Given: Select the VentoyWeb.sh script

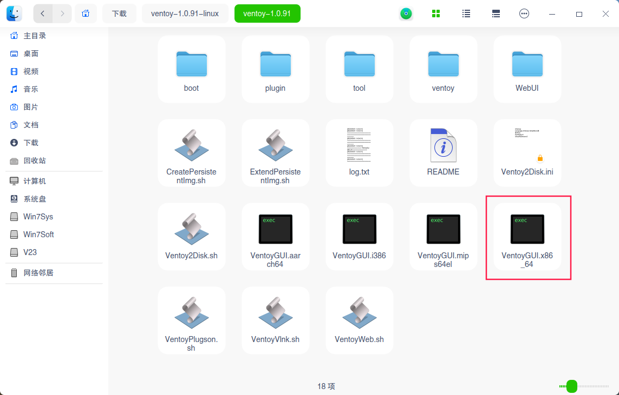Looking at the screenshot, I should coord(359,320).
